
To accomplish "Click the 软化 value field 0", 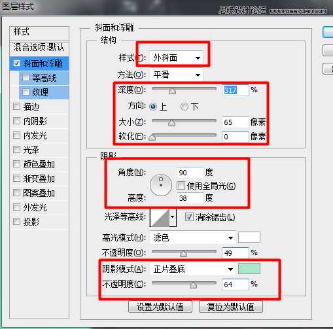I will click(235, 137).
